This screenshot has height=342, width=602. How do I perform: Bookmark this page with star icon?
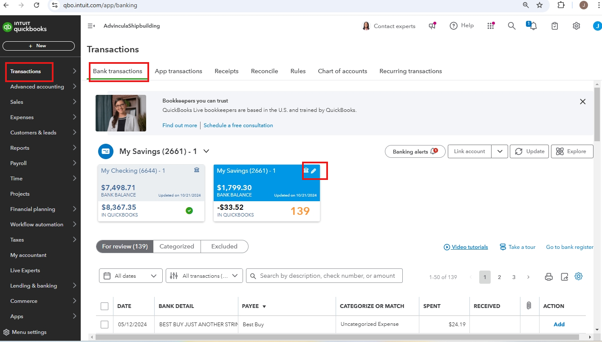point(540,5)
